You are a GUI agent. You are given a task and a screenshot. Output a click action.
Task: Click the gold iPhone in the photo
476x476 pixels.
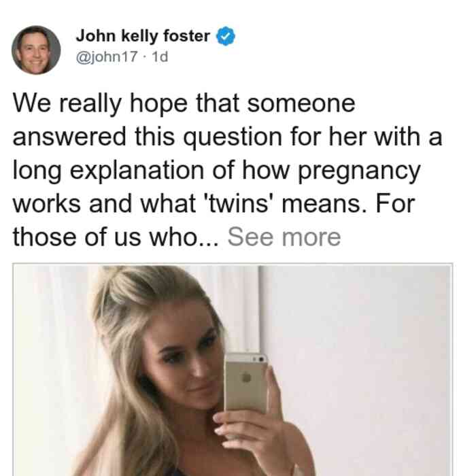246,384
